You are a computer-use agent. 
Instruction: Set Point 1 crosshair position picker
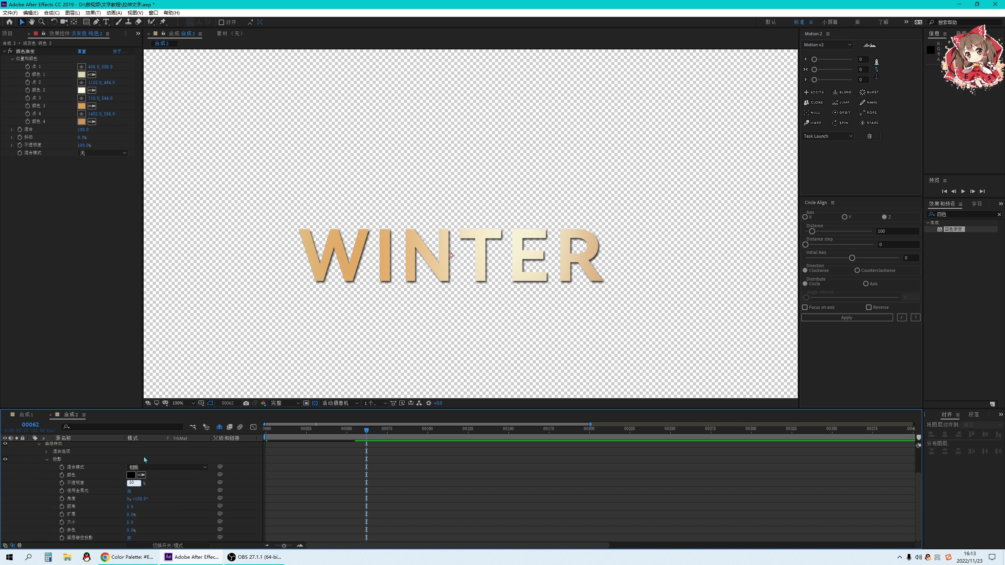(x=81, y=67)
